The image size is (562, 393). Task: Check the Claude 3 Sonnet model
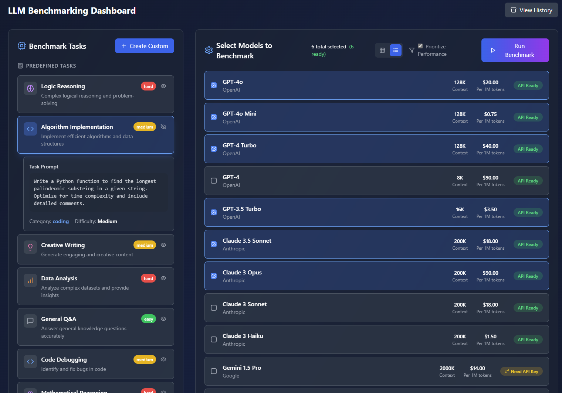click(x=214, y=308)
